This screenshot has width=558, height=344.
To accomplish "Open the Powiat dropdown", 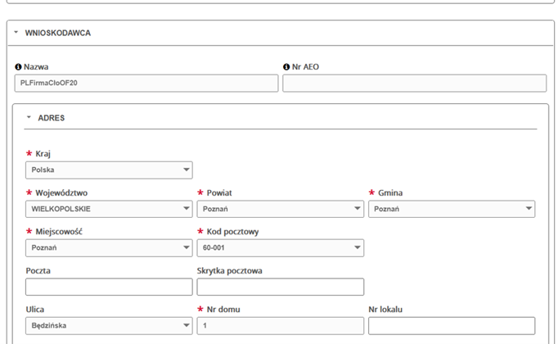I will click(281, 209).
